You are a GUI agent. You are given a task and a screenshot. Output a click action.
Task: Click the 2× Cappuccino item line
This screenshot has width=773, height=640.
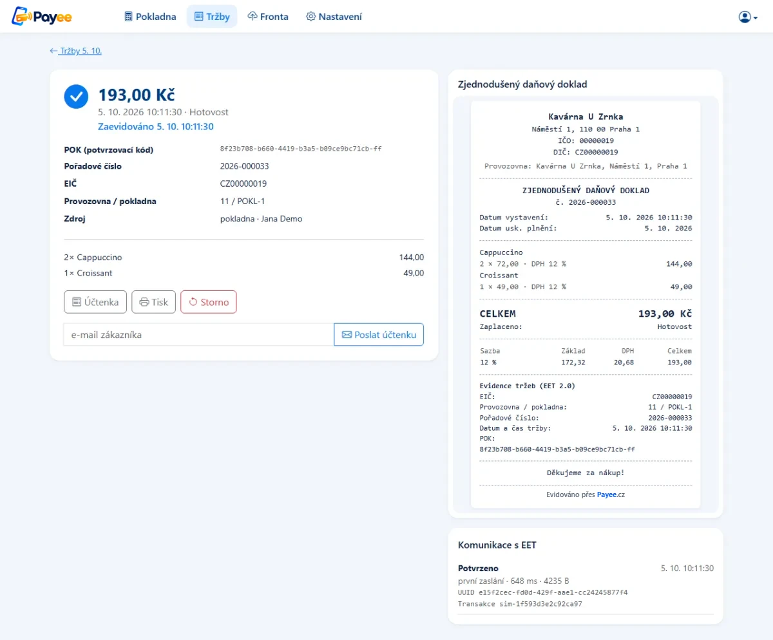(243, 258)
